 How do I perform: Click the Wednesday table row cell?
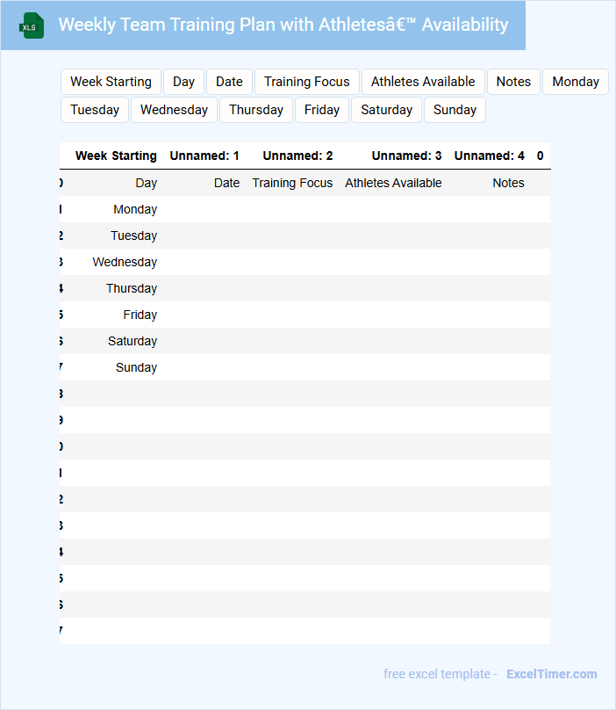[125, 262]
